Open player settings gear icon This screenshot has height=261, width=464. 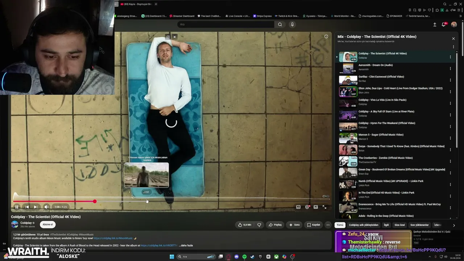[x=307, y=207]
